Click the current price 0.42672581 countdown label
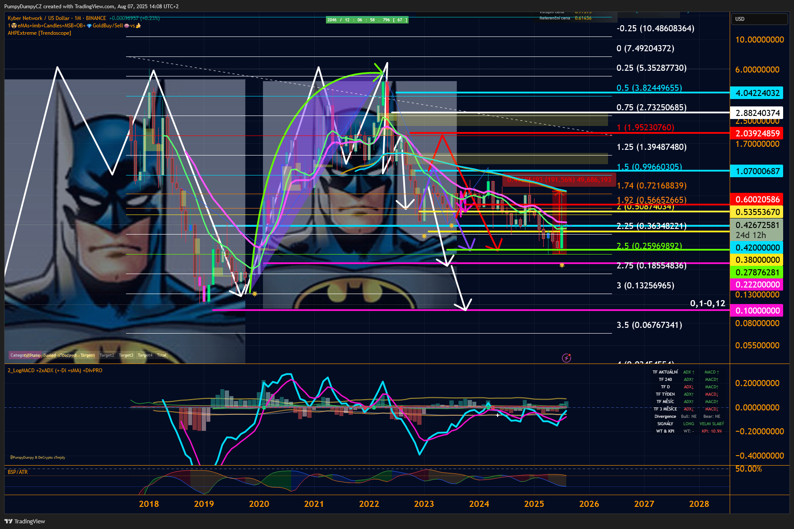Image resolution: width=794 pixels, height=529 pixels. pyautogui.click(x=757, y=230)
